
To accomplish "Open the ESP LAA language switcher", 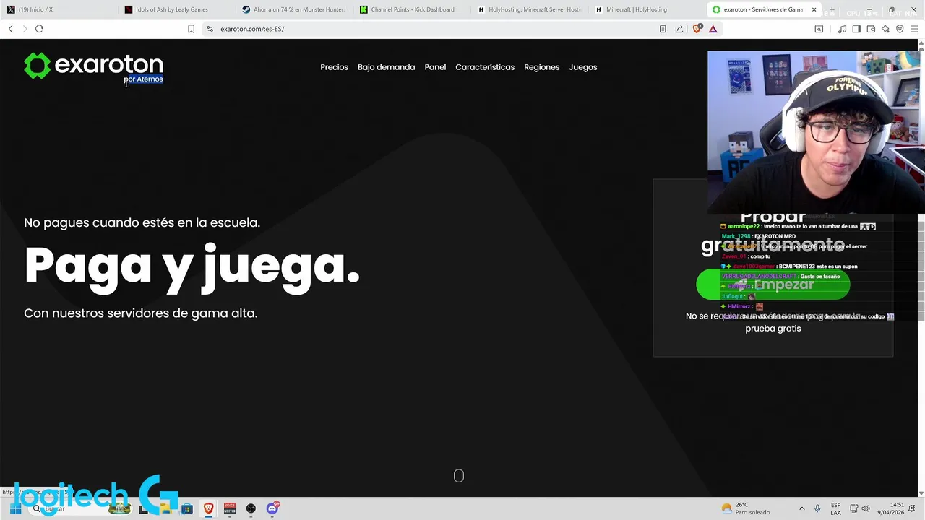I will pos(835,508).
